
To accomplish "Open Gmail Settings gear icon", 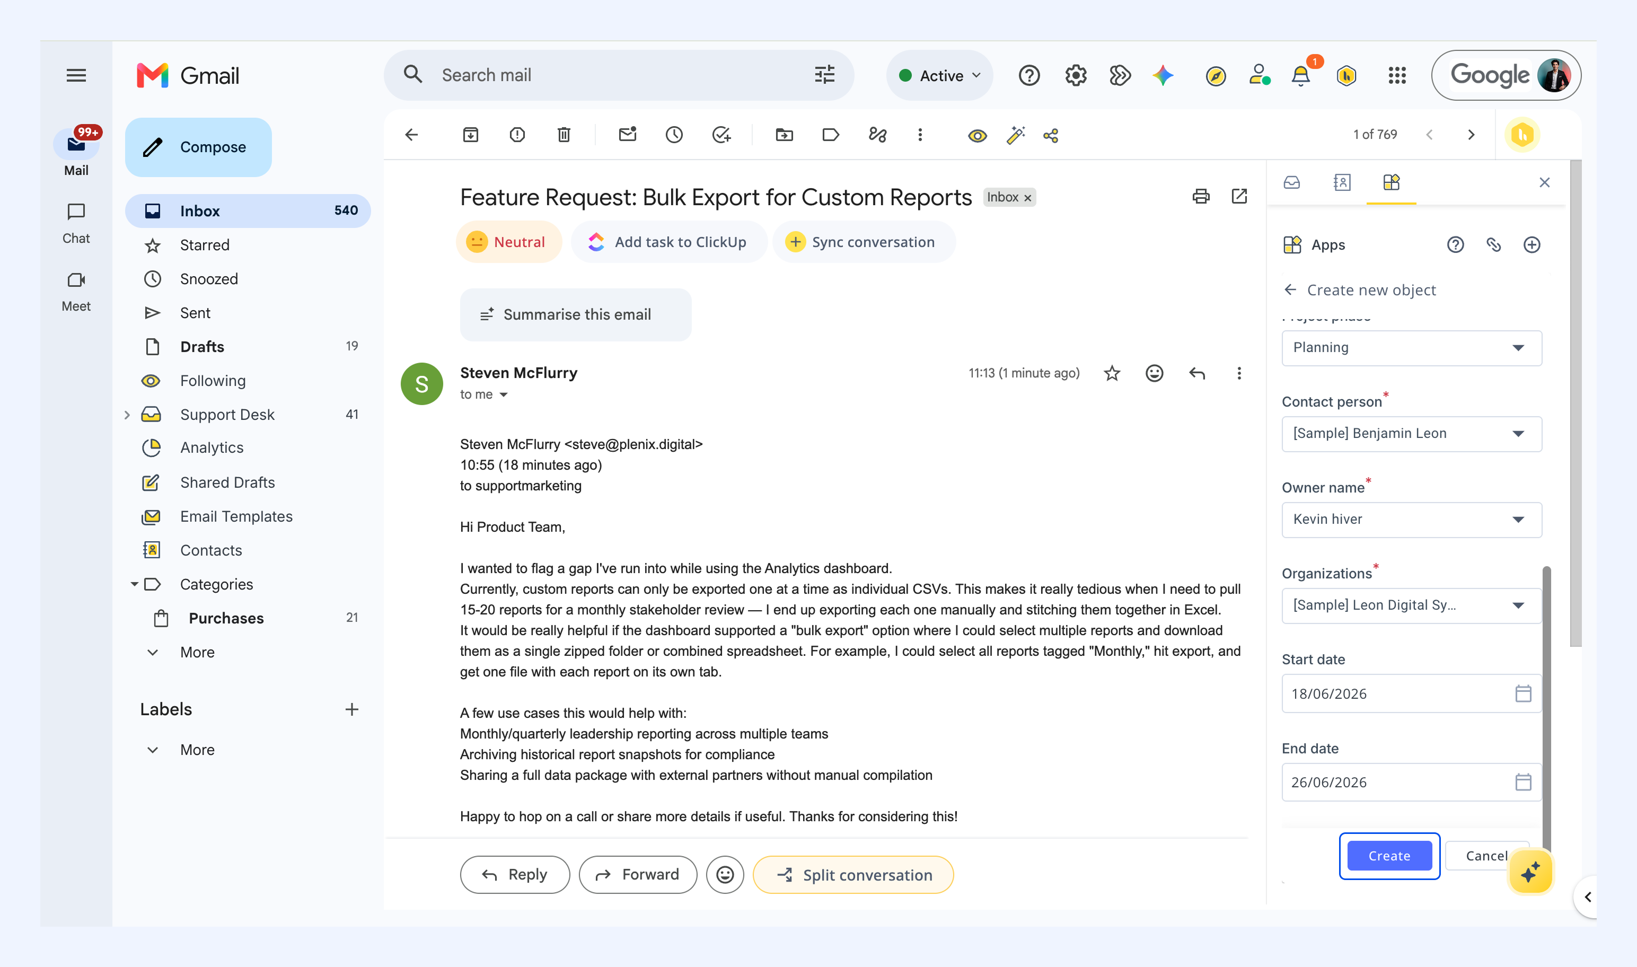I will pos(1076,76).
